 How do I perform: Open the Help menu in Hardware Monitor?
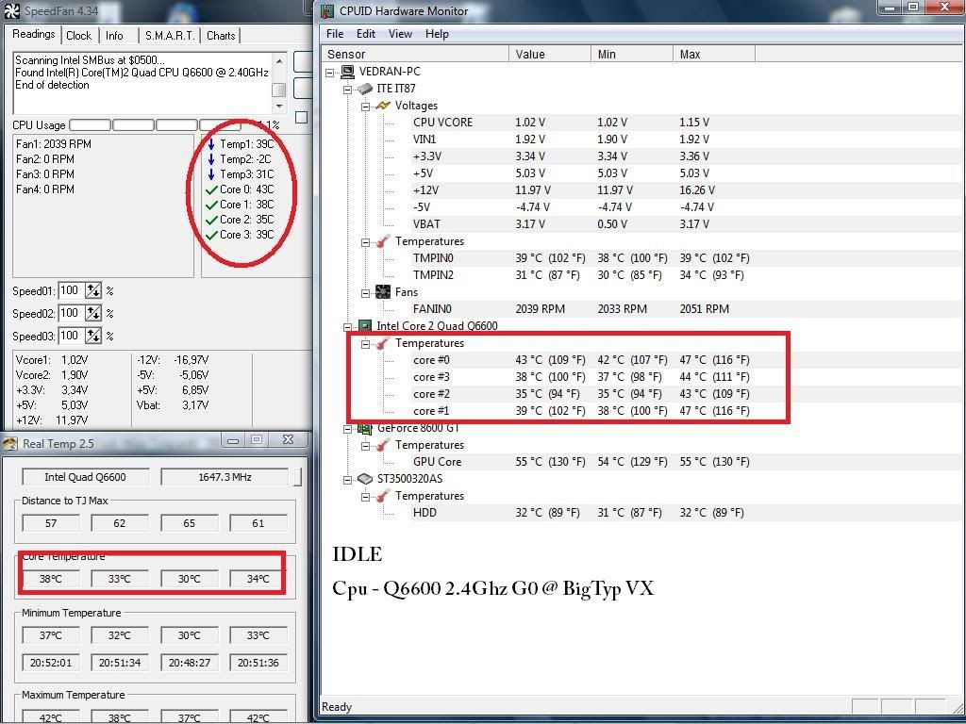[437, 34]
